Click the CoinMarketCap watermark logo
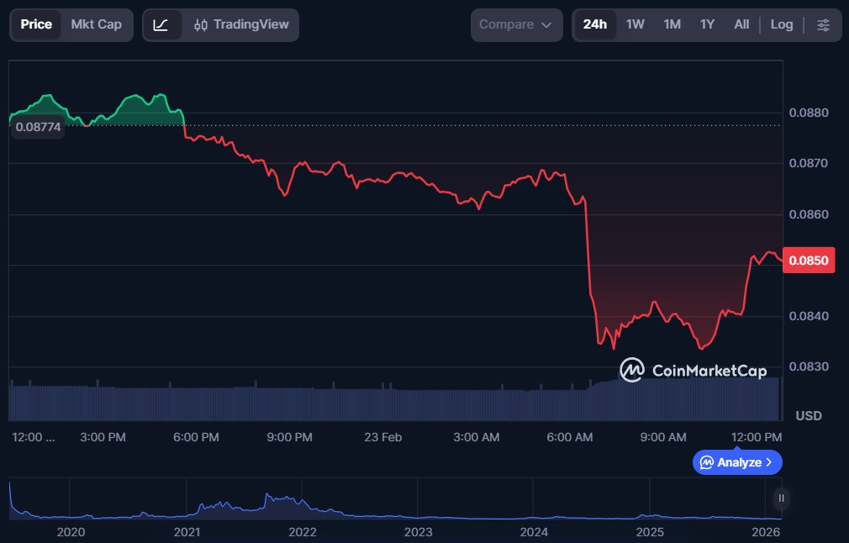 [x=693, y=370]
